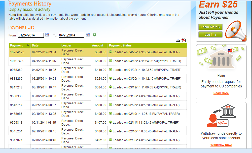Click the green check icon for payment 9817218
Image resolution: width=252 pixels, height=153 pixels.
click(x=111, y=87)
